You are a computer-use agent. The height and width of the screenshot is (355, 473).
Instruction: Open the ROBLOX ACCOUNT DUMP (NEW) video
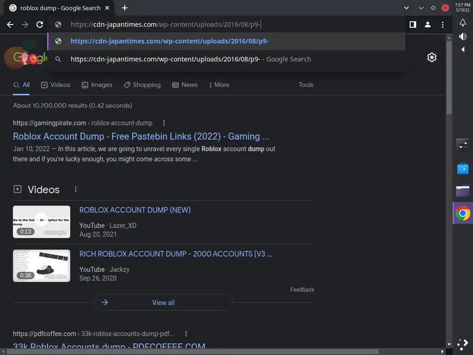135,210
